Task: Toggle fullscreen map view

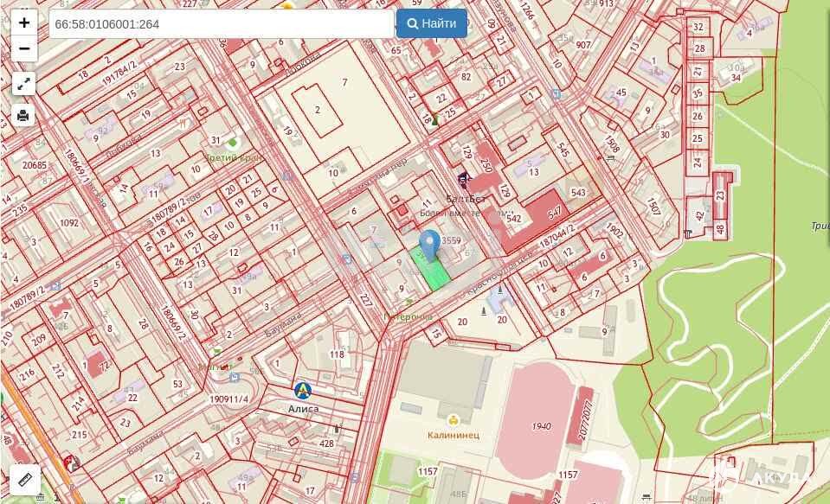Action: pos(24,84)
